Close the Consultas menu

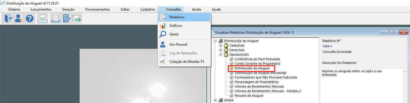(x=174, y=9)
